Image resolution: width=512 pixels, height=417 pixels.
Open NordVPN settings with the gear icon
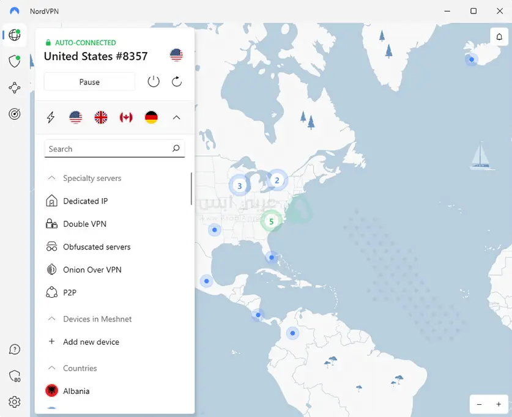pyautogui.click(x=14, y=402)
